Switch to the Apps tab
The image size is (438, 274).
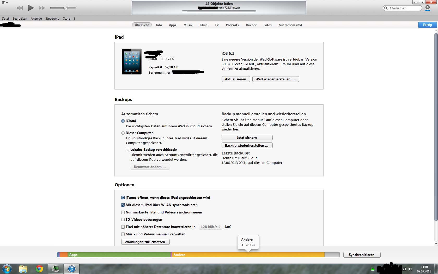172,25
